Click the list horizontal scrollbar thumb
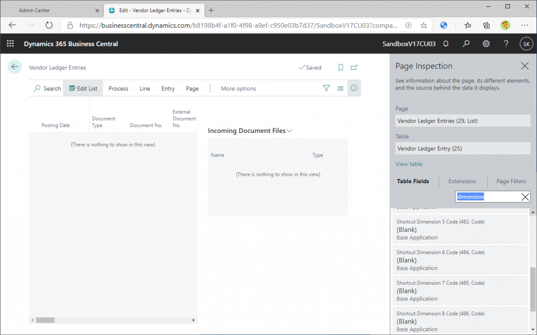Viewport: 537px width, 335px height. click(x=45, y=320)
